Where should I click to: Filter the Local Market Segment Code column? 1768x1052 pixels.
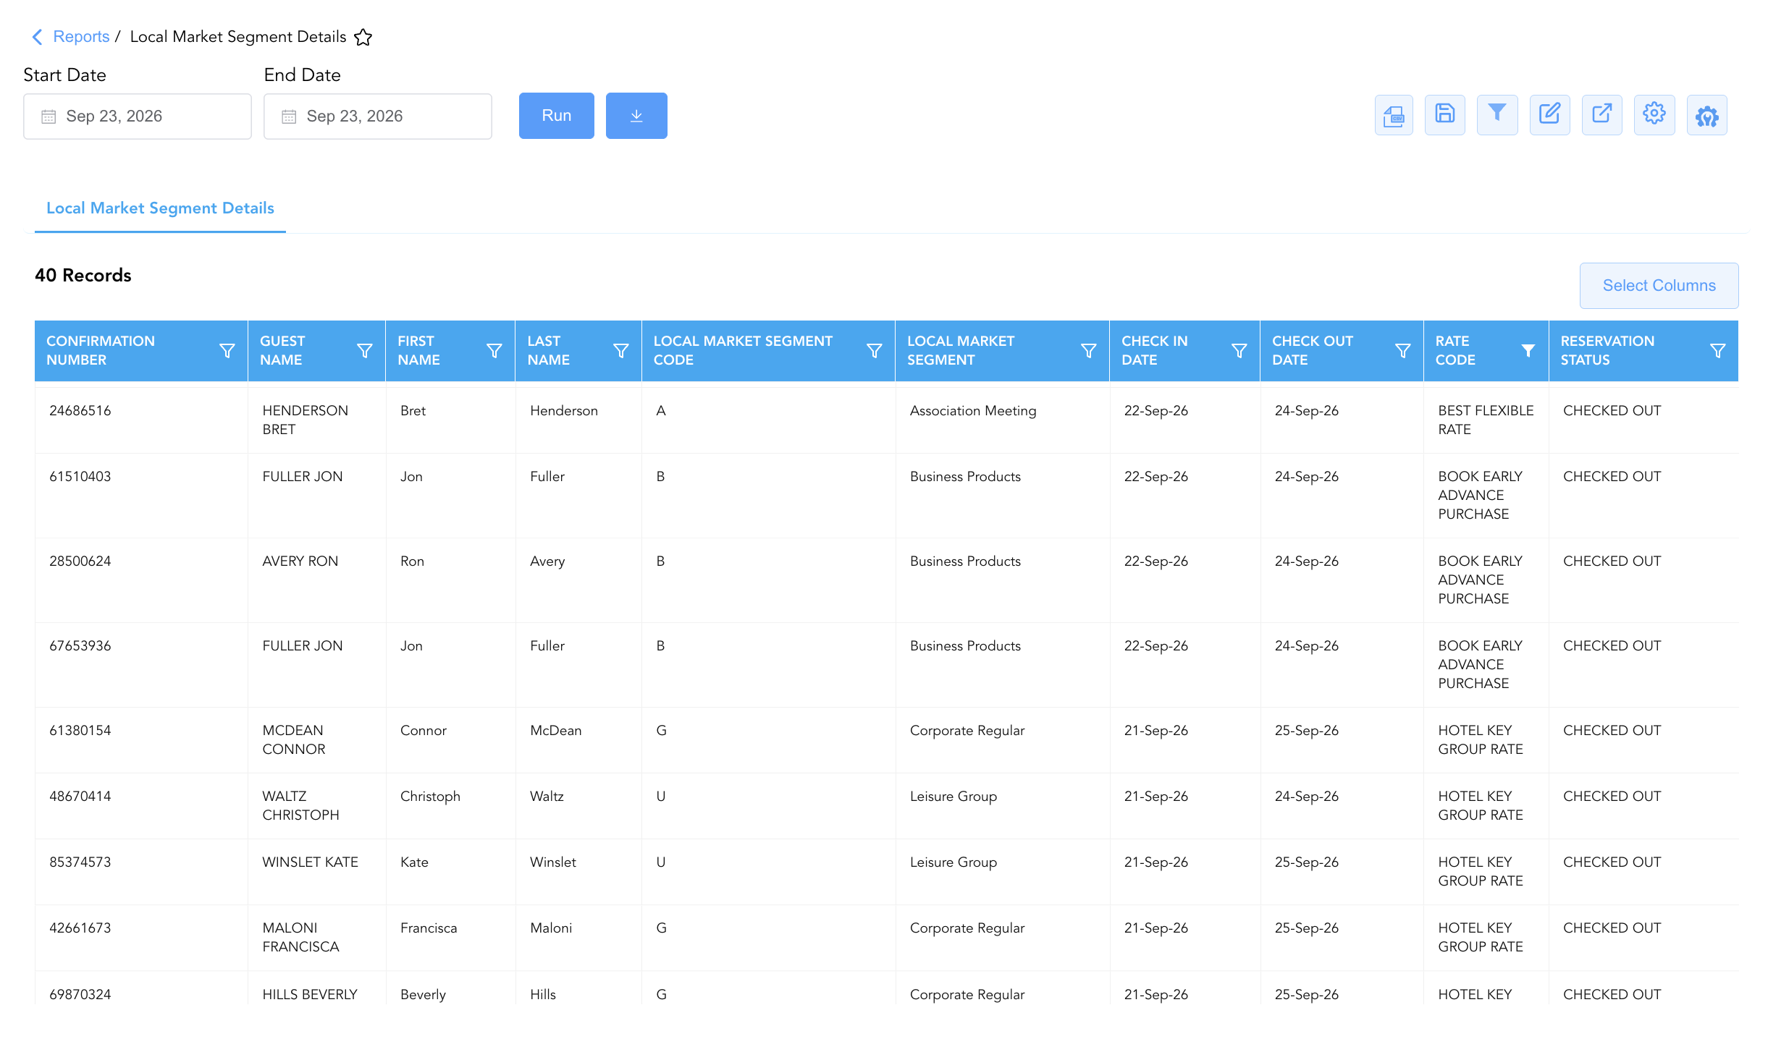[875, 351]
